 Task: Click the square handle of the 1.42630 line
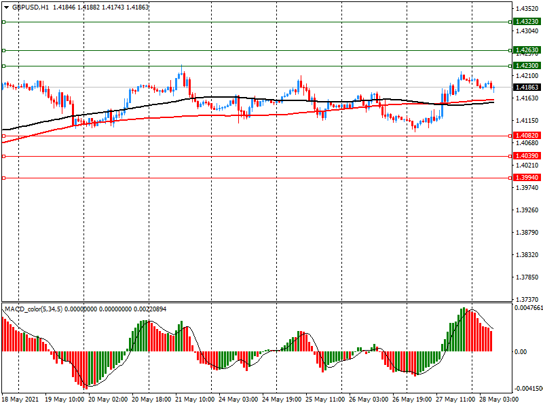[x=3, y=50]
